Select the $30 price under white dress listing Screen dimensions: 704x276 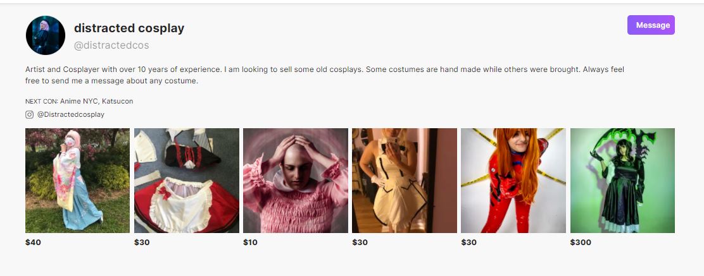click(x=360, y=243)
